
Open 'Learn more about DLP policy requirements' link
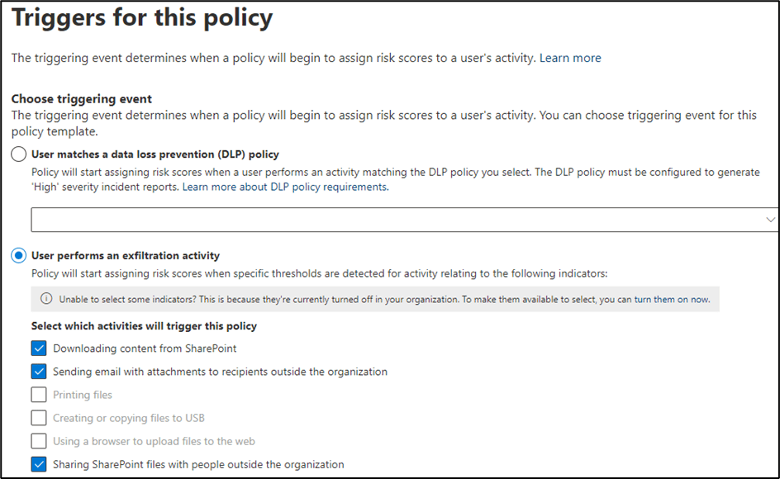pos(284,187)
